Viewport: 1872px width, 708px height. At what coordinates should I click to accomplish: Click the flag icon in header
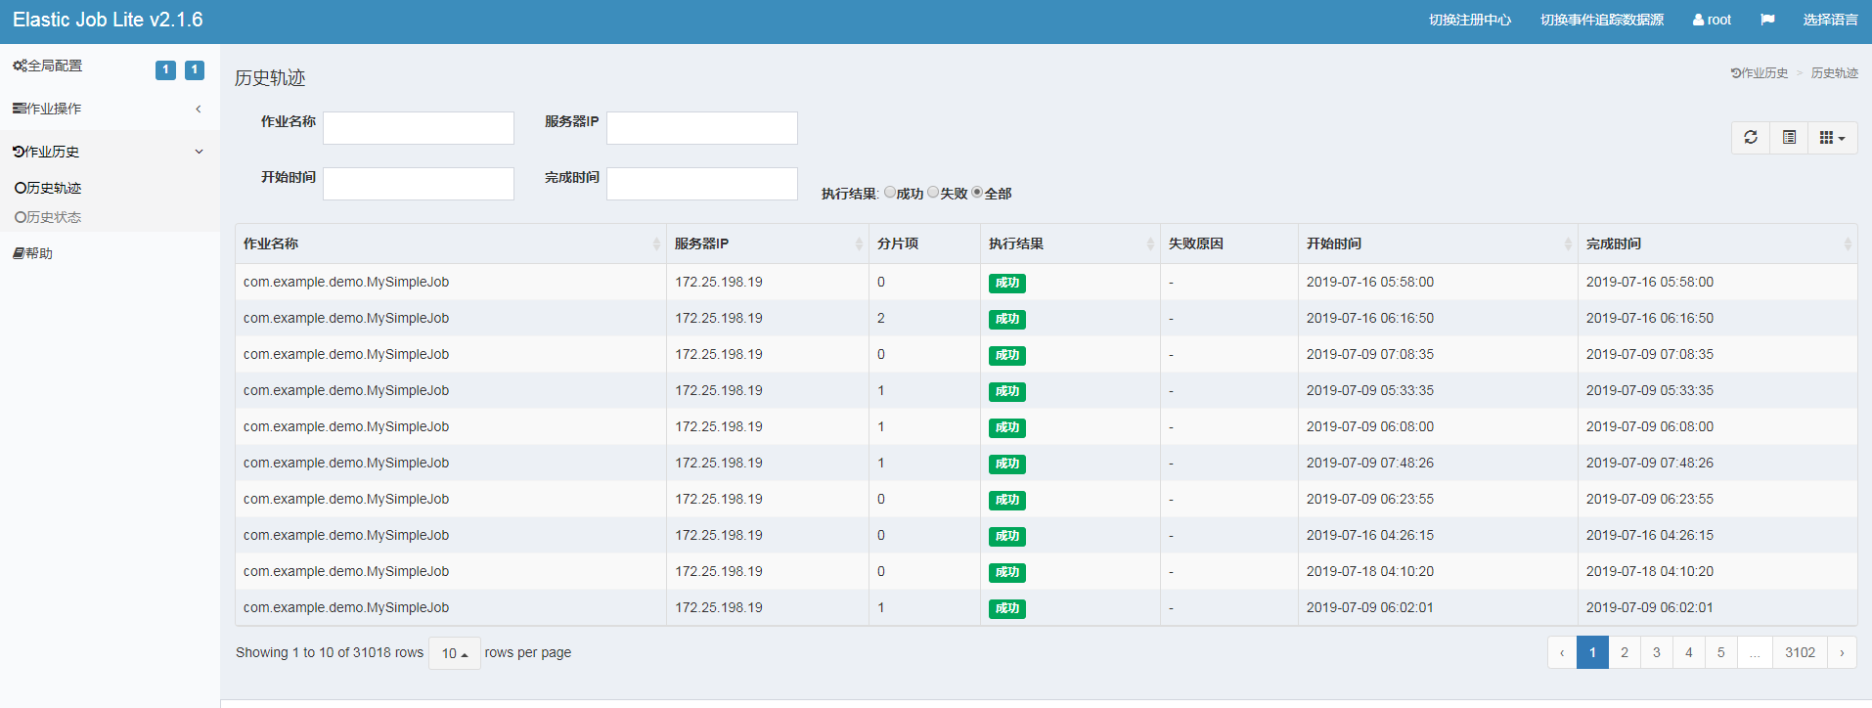(1767, 20)
